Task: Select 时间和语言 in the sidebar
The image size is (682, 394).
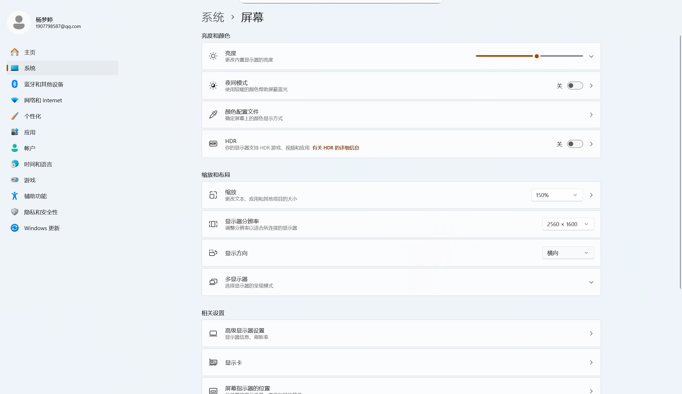Action: click(x=38, y=164)
